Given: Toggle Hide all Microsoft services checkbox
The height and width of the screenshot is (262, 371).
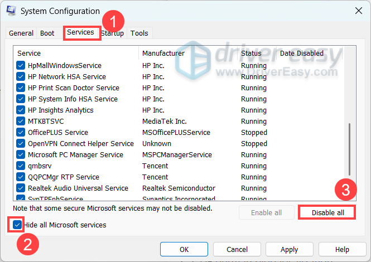Looking at the screenshot, I should pos(17,225).
